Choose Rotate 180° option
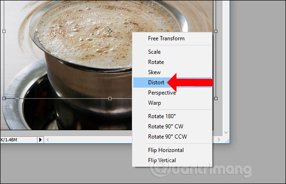The image size is (286, 184). tap(172, 116)
